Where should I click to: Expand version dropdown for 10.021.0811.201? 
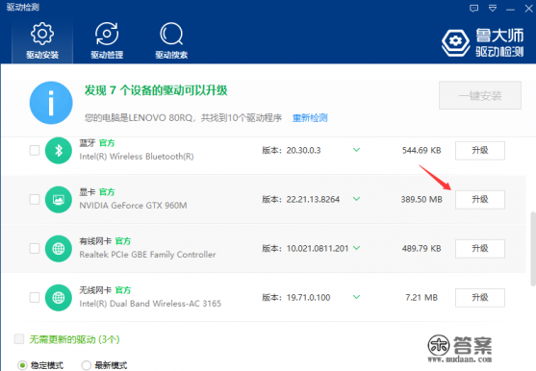click(x=356, y=248)
